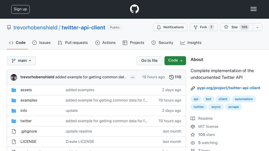Switch to the Code tab
The image size is (269, 151).
17,43
